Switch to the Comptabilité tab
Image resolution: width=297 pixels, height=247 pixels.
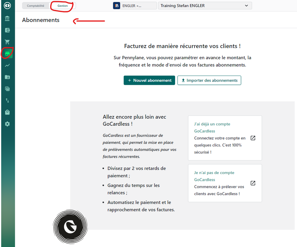pyautogui.click(x=36, y=6)
